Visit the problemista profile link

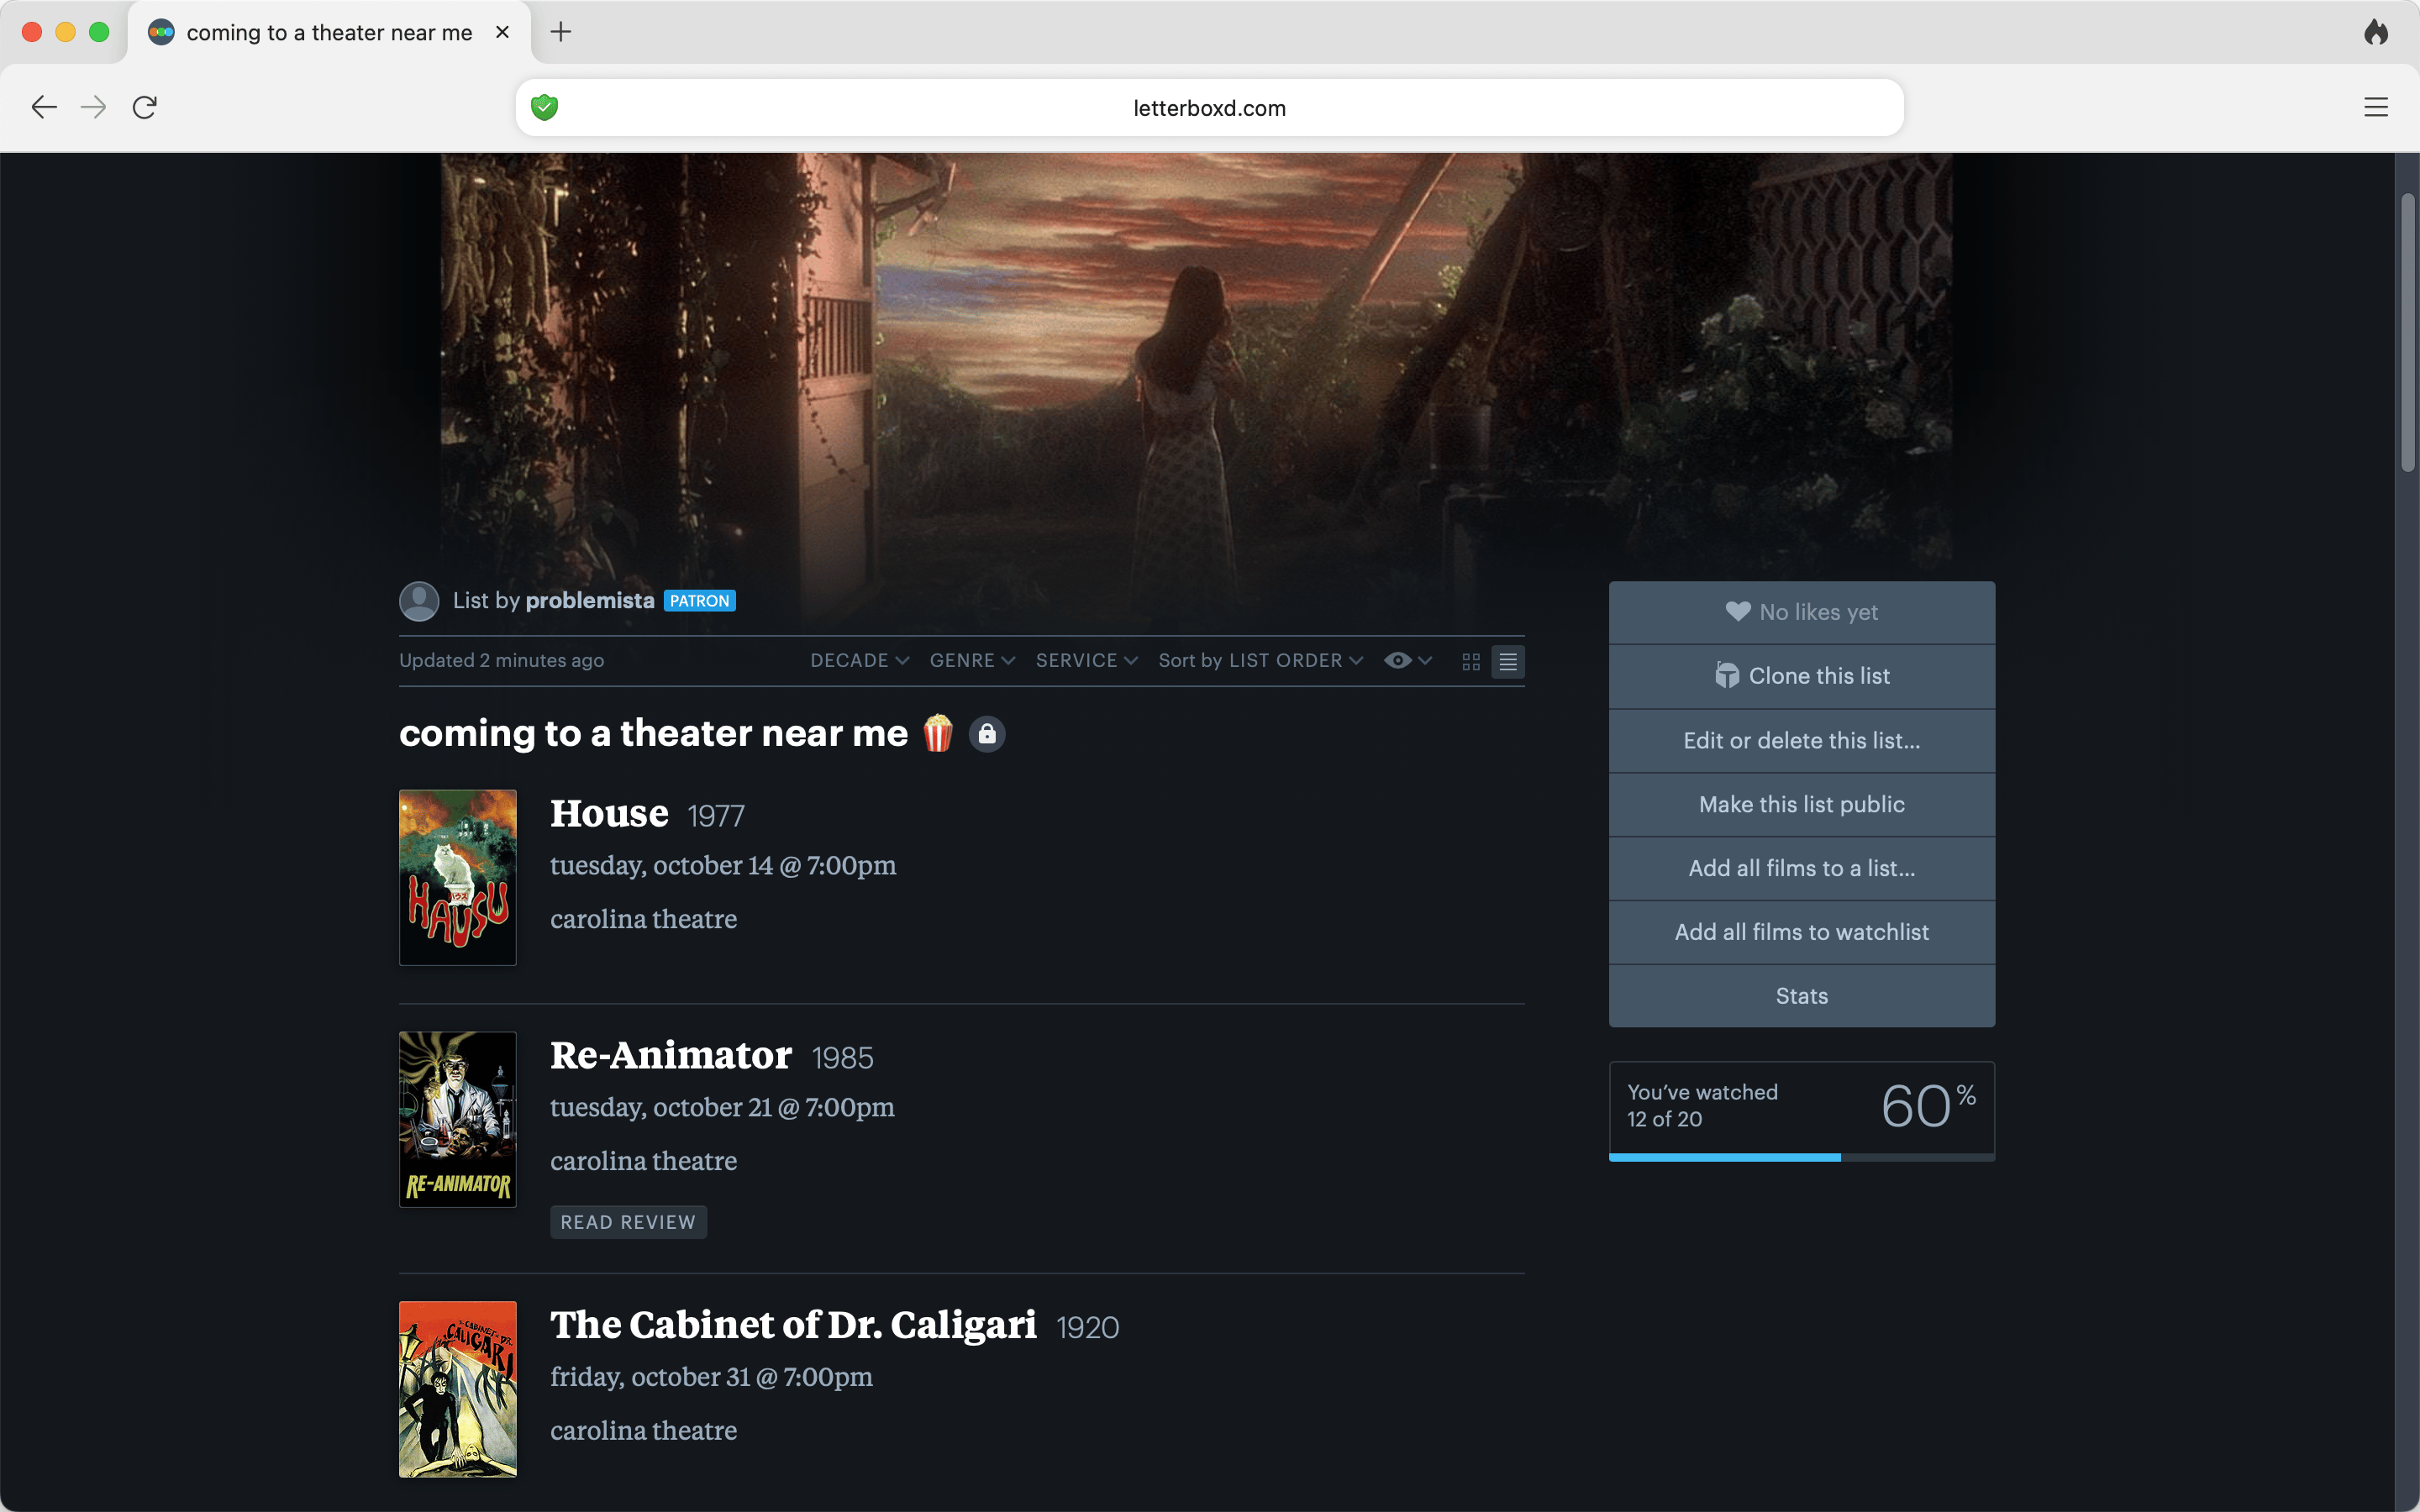click(590, 600)
